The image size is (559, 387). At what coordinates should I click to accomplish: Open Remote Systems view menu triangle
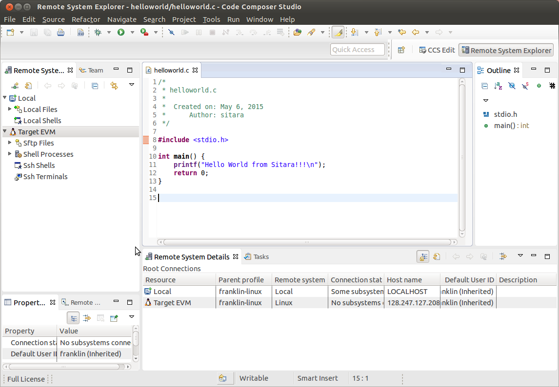coord(132,85)
